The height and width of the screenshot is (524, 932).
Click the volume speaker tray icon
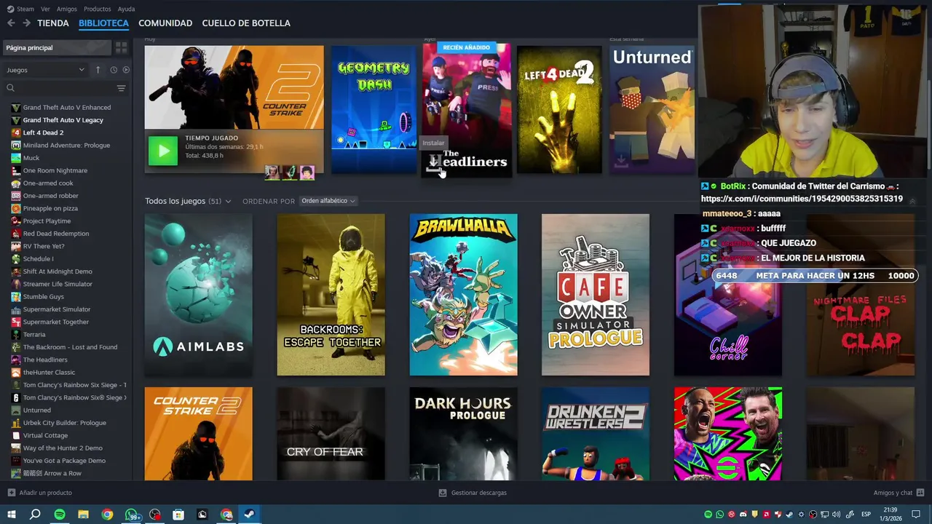pyautogui.click(x=836, y=515)
